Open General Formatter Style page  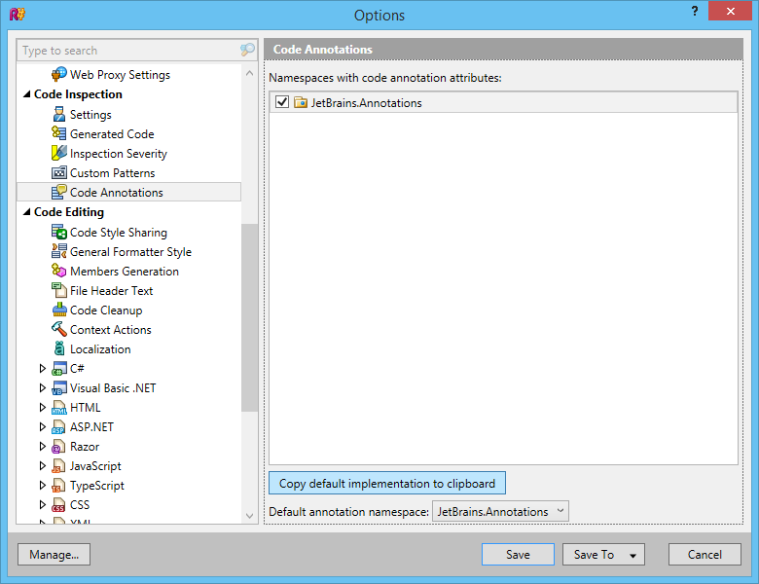(x=130, y=252)
